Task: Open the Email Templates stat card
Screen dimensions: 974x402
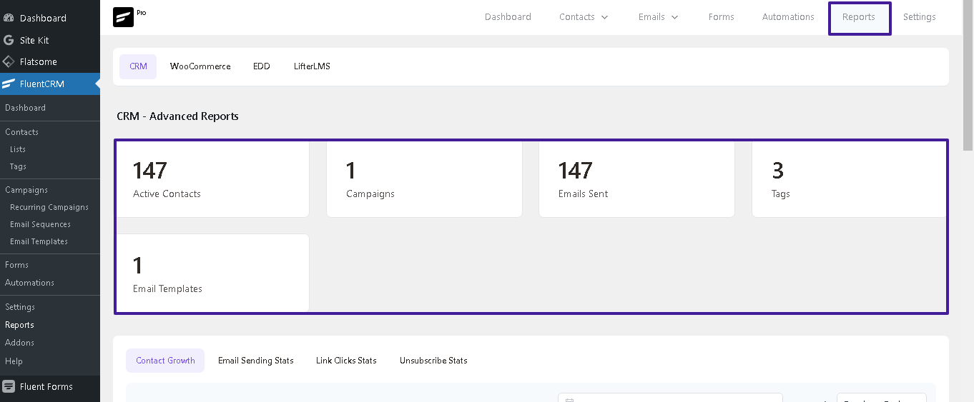Action: [x=212, y=273]
